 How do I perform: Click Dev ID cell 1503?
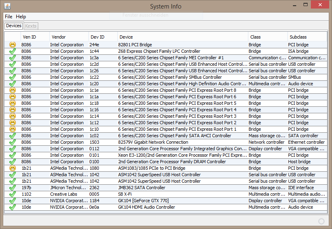(x=103, y=142)
